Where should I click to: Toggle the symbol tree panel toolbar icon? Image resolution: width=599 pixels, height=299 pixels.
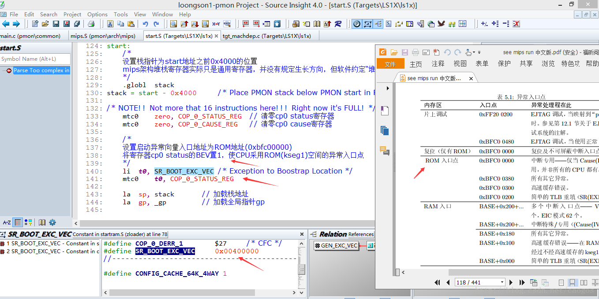tap(378, 24)
